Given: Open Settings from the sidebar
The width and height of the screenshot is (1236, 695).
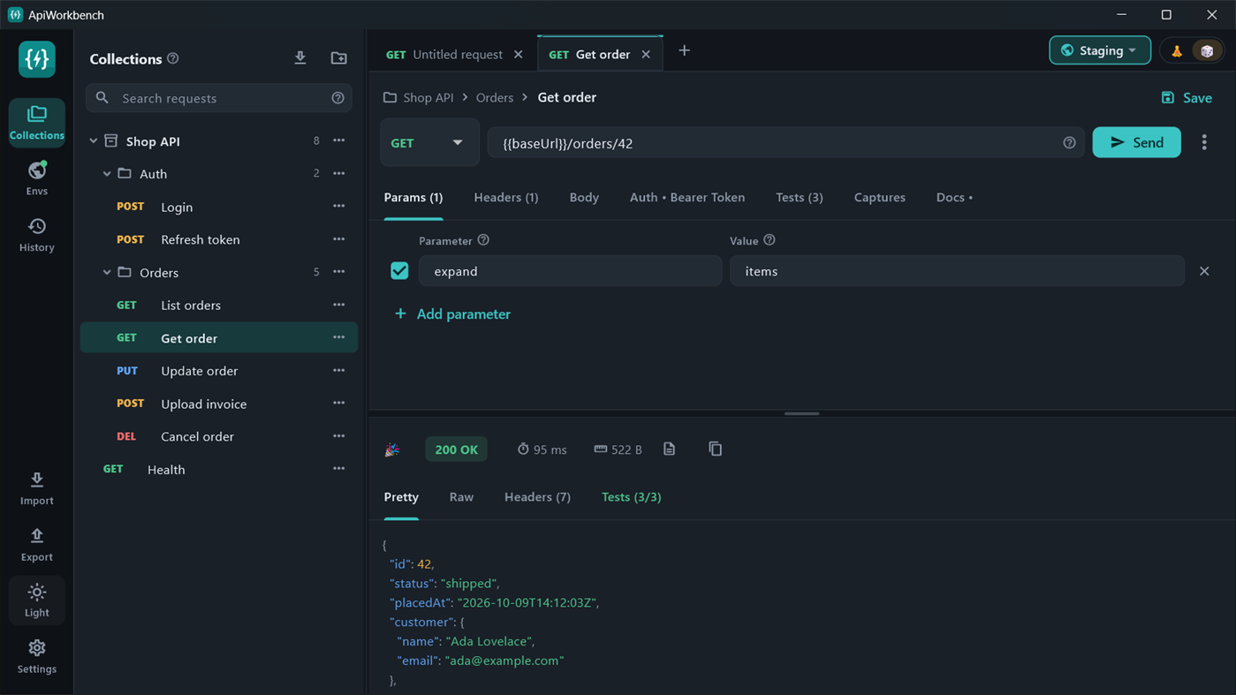Looking at the screenshot, I should pyautogui.click(x=36, y=656).
